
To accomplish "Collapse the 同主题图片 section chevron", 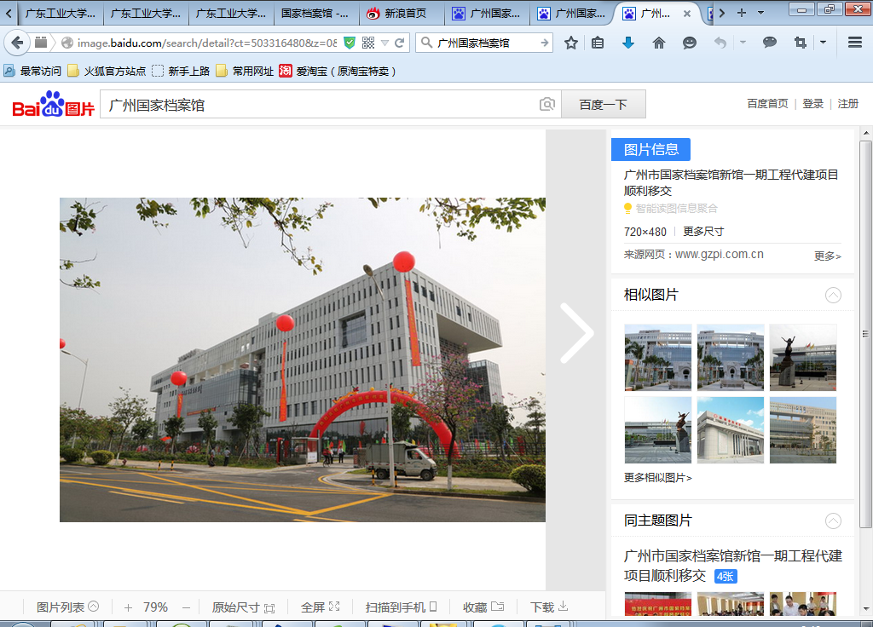I will pyautogui.click(x=833, y=521).
